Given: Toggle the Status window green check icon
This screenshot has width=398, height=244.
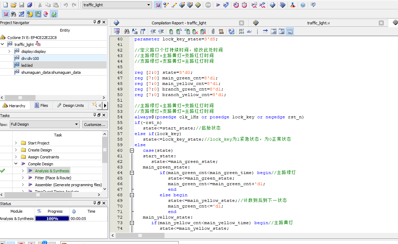Looking at the screenshot, I should pyautogui.click(x=54, y=14).
